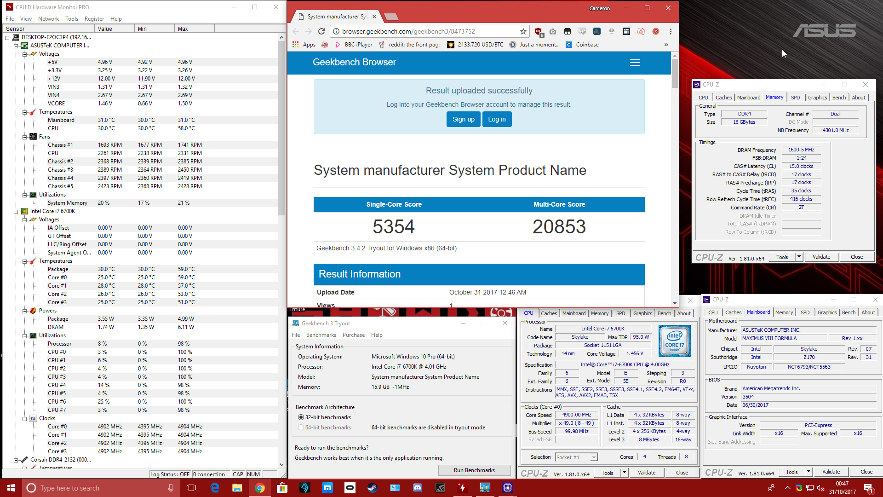Open Oculus app from the taskbar
The height and width of the screenshot is (497, 883).
pyautogui.click(x=350, y=488)
